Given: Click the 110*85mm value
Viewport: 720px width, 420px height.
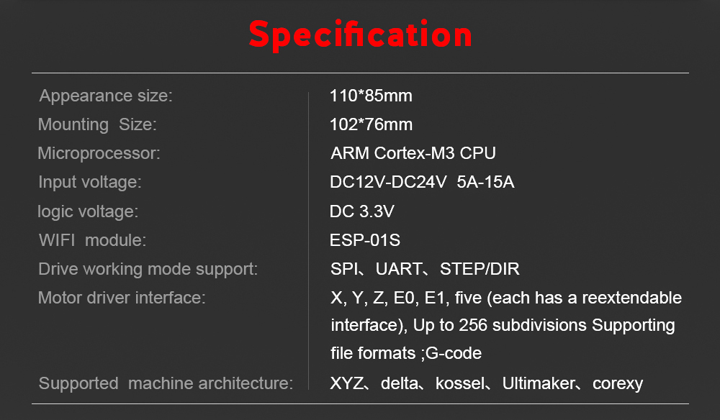Looking at the screenshot, I should tap(371, 96).
